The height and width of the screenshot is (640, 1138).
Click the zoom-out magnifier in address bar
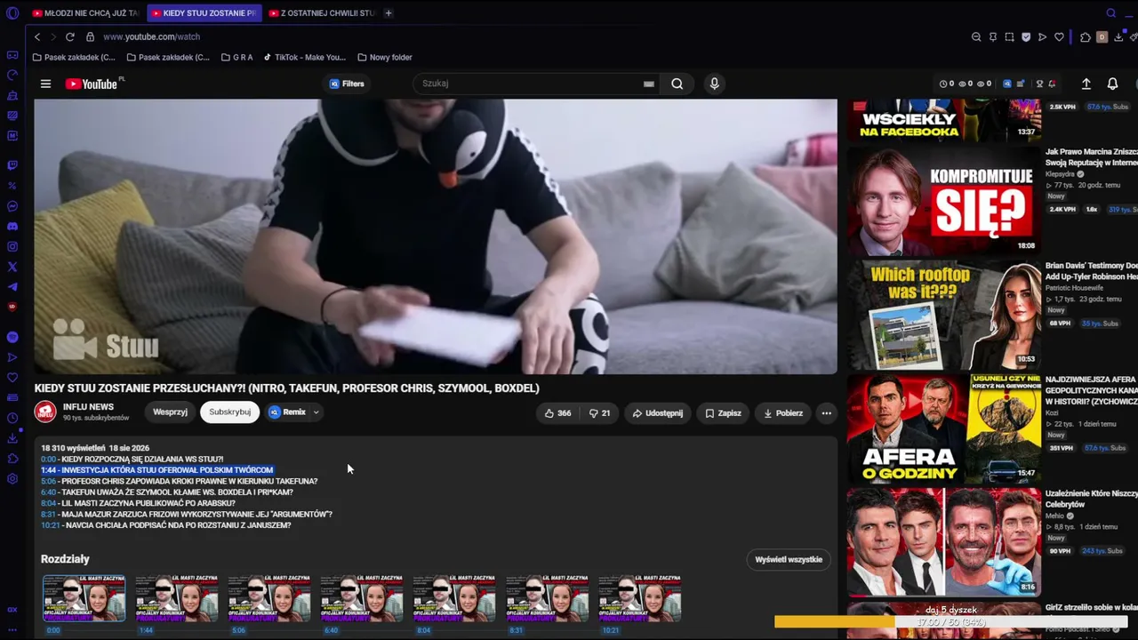pyautogui.click(x=976, y=37)
